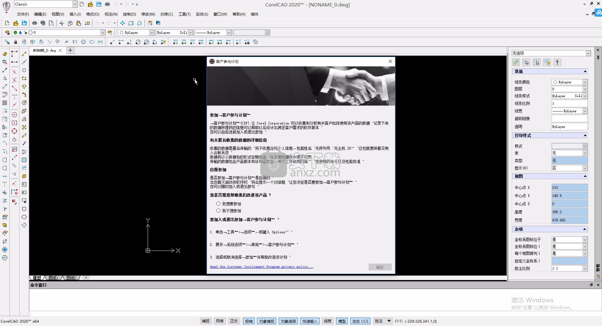This screenshot has height=326, width=602.
Task: Toggle 极轴 polar in status bar
Action: click(249, 321)
